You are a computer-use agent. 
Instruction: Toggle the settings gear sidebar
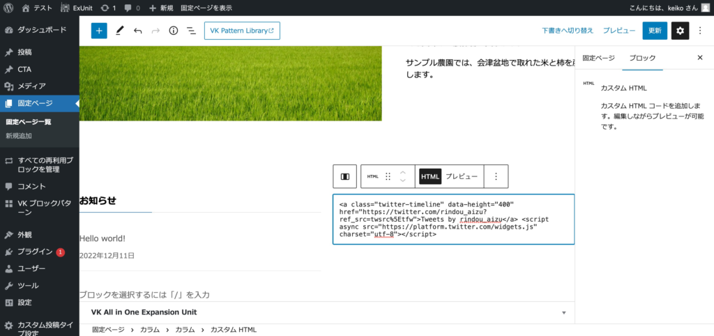click(x=681, y=31)
